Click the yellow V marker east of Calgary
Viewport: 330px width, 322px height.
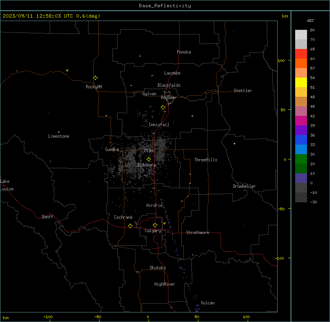tap(164, 223)
